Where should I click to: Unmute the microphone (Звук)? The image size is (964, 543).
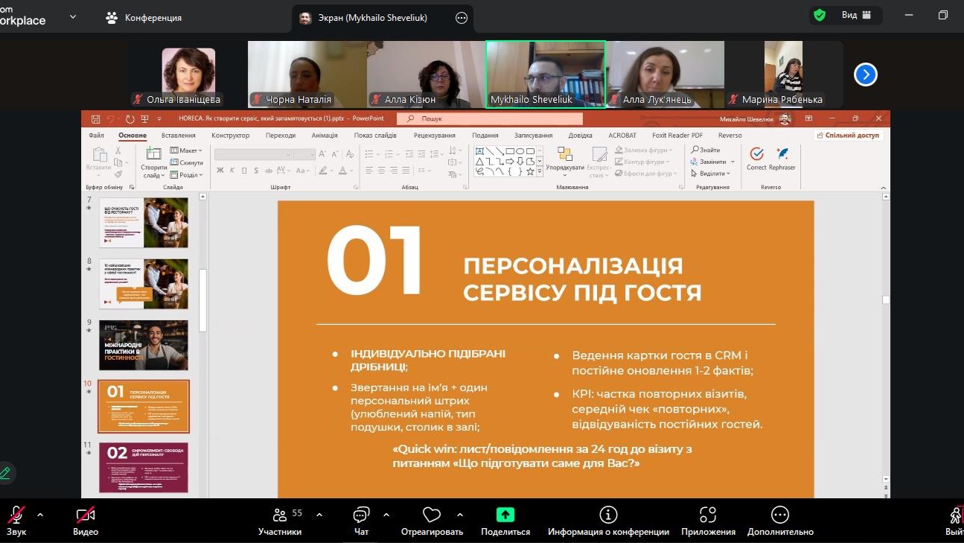point(16,515)
